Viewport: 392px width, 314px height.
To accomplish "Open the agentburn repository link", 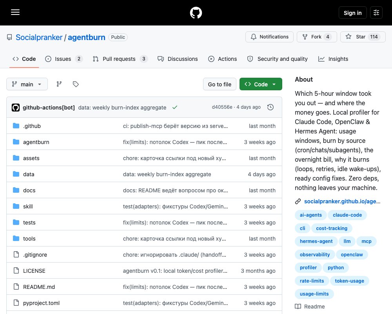I will point(87,37).
